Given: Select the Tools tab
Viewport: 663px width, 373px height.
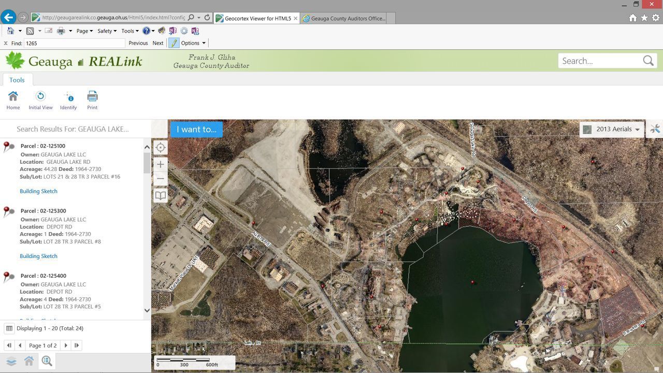Looking at the screenshot, I should (17, 80).
